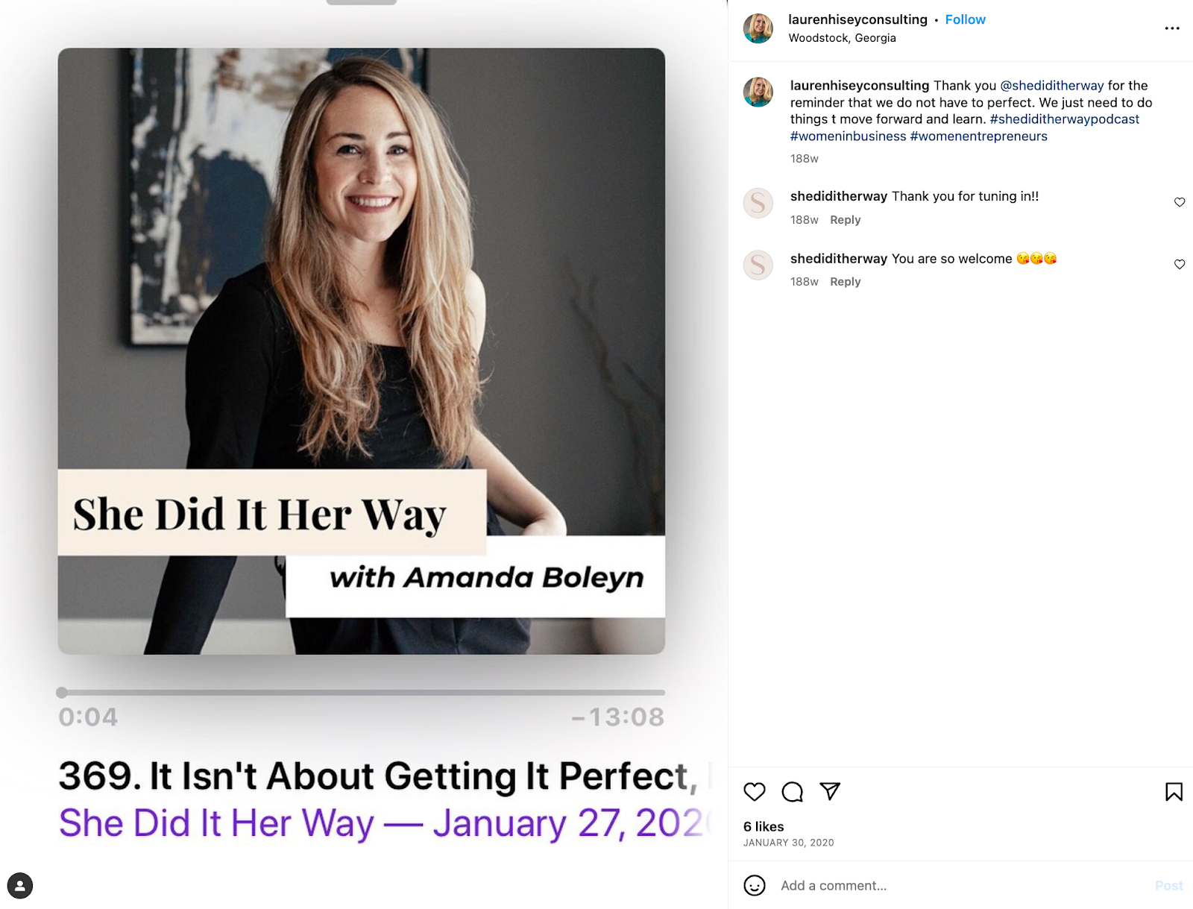Open the emoji picker smiley icon
1193x909 pixels.
tap(755, 885)
